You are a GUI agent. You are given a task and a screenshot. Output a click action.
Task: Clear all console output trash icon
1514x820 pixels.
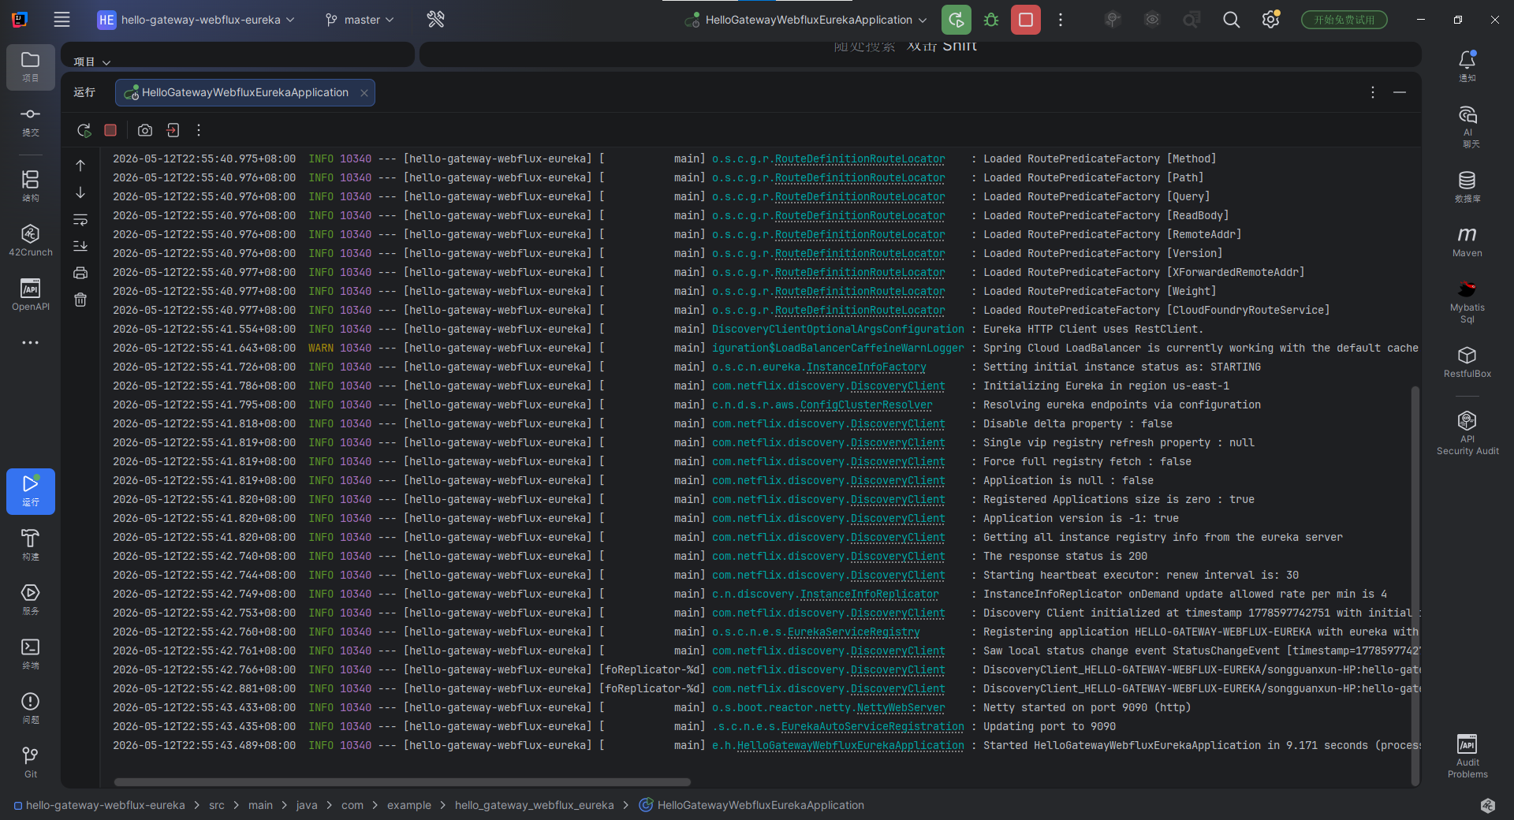click(x=80, y=300)
